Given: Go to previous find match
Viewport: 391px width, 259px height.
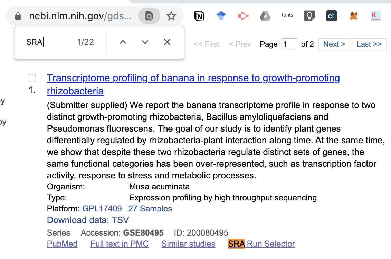Looking at the screenshot, I should point(123,42).
